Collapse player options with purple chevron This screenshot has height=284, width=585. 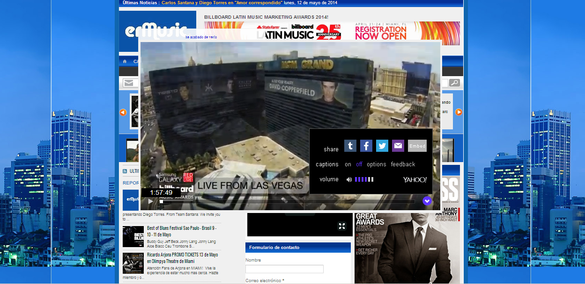[427, 201]
